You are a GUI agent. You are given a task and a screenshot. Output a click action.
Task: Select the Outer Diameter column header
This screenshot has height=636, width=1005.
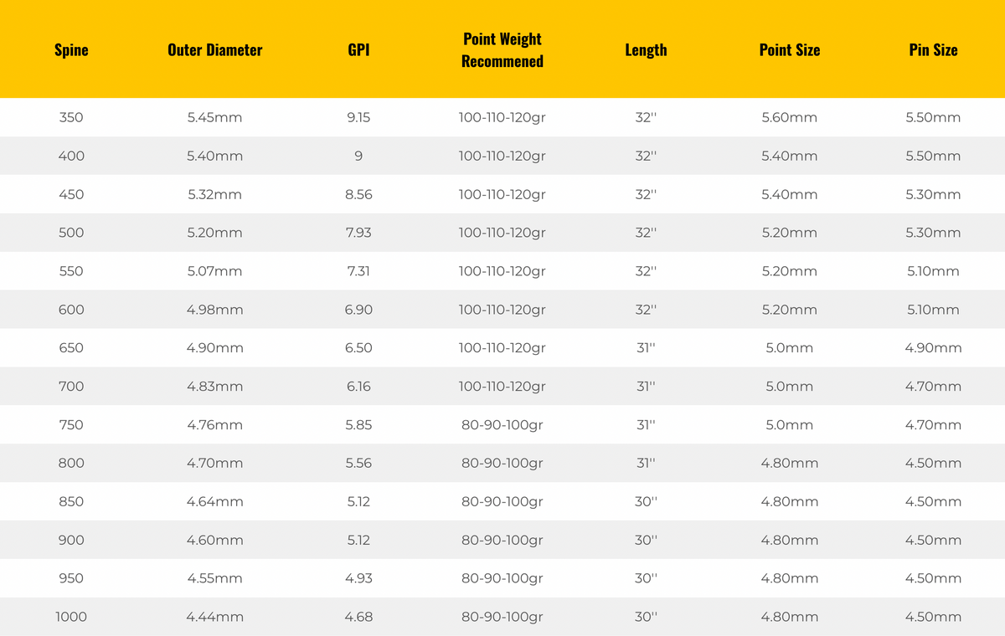pyautogui.click(x=215, y=50)
